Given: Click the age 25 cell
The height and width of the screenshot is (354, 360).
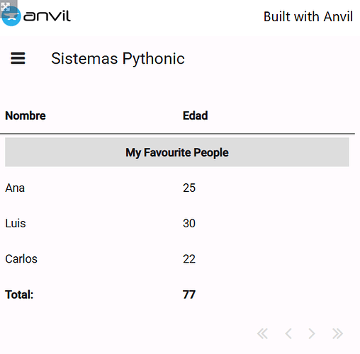Looking at the screenshot, I should (189, 188).
